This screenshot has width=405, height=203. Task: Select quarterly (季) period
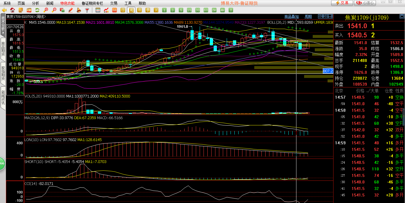pos(148,10)
